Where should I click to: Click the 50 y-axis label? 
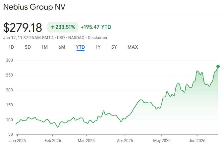[11, 134]
